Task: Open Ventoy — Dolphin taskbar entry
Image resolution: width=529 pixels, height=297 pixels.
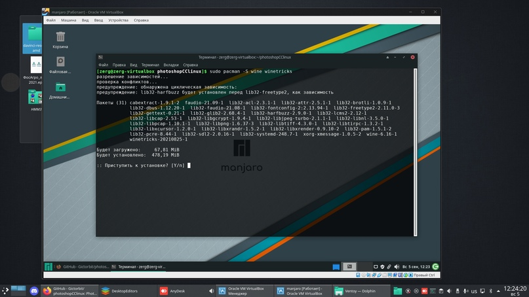Action: point(361,291)
